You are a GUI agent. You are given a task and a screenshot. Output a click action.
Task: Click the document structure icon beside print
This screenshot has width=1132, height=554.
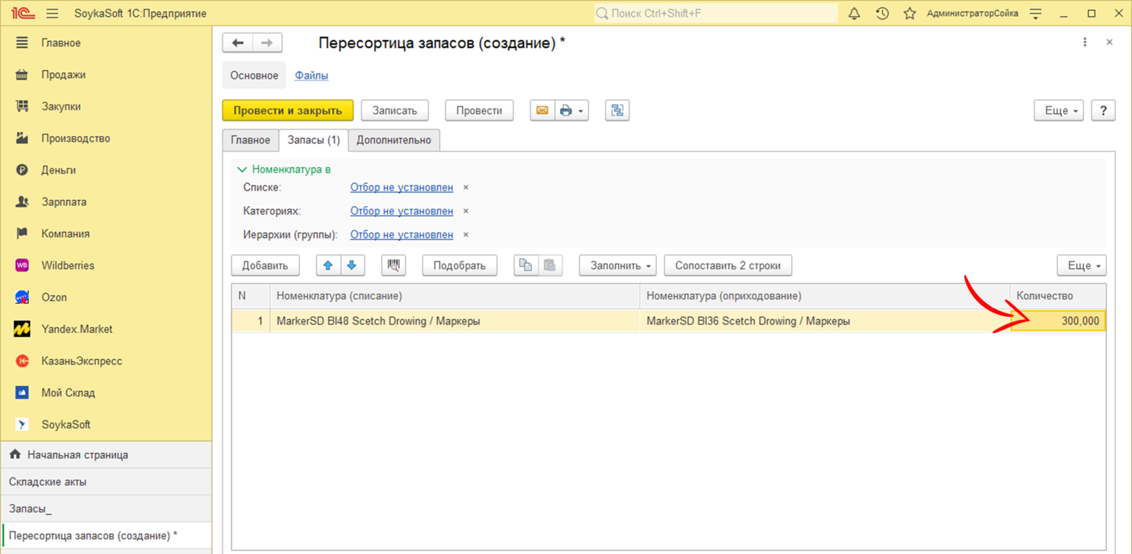[x=617, y=111]
